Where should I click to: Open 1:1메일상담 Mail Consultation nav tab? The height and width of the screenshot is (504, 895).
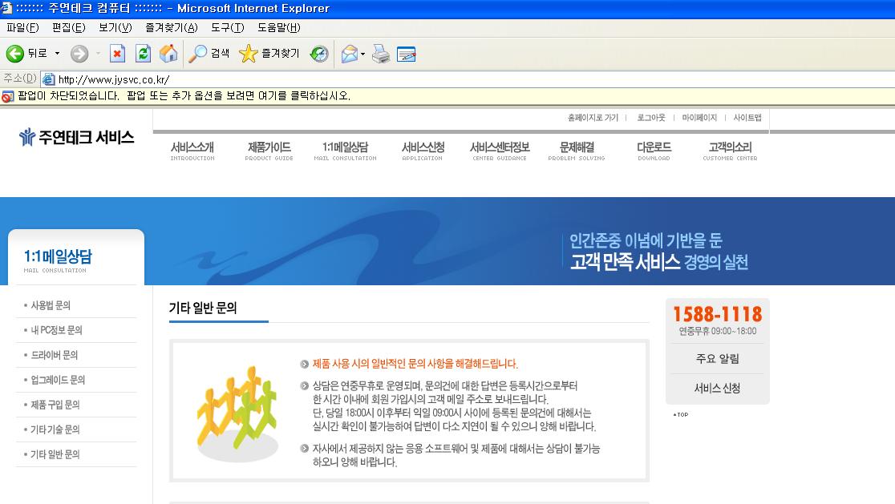click(x=346, y=151)
